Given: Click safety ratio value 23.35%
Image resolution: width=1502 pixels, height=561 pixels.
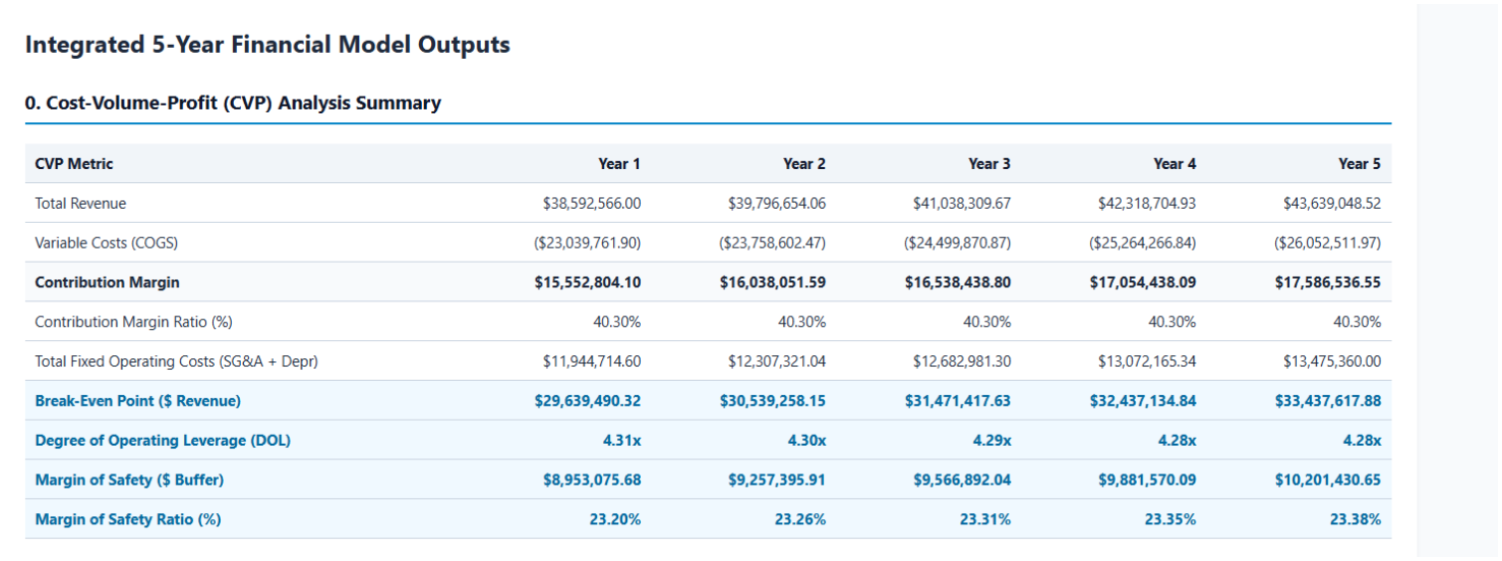Looking at the screenshot, I should pos(1171,519).
